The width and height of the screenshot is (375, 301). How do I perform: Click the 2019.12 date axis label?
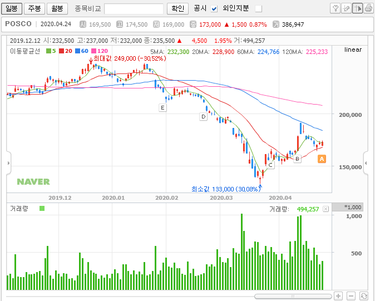point(60,198)
